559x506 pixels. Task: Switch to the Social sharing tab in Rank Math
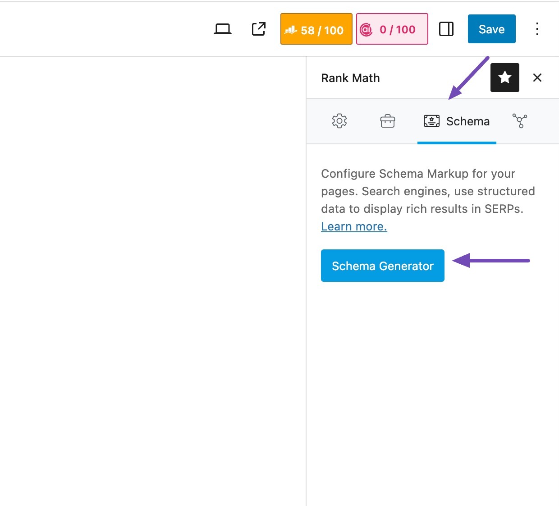[520, 121]
